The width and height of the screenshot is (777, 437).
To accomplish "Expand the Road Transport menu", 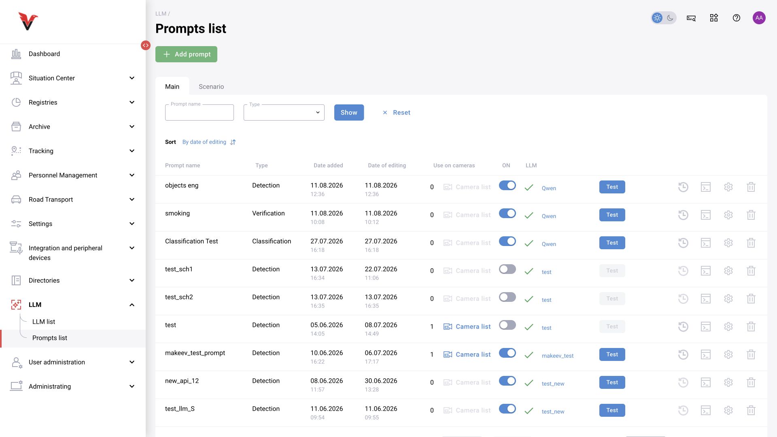I will tap(73, 199).
